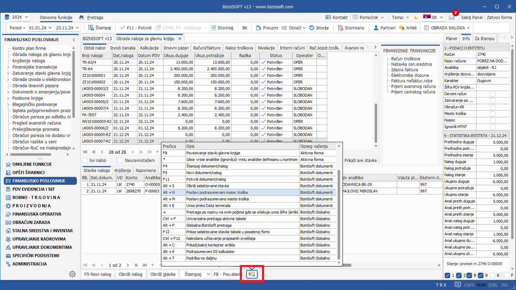Open the sidebar settings gear icon
Image resolution: width=516 pixels, height=290 pixels.
pos(72,274)
